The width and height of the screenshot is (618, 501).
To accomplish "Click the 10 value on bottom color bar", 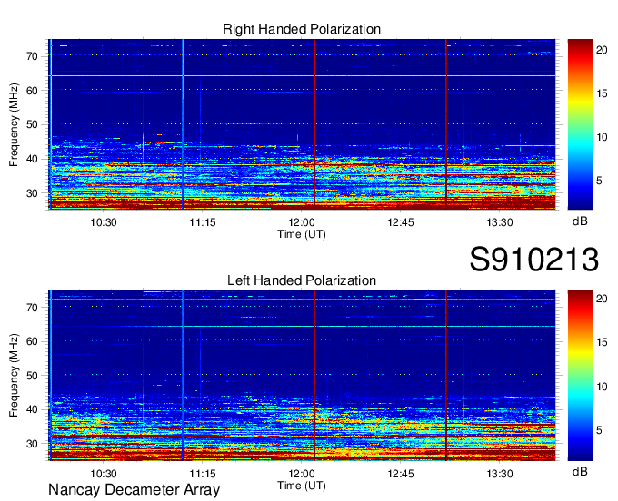I will tap(602, 387).
